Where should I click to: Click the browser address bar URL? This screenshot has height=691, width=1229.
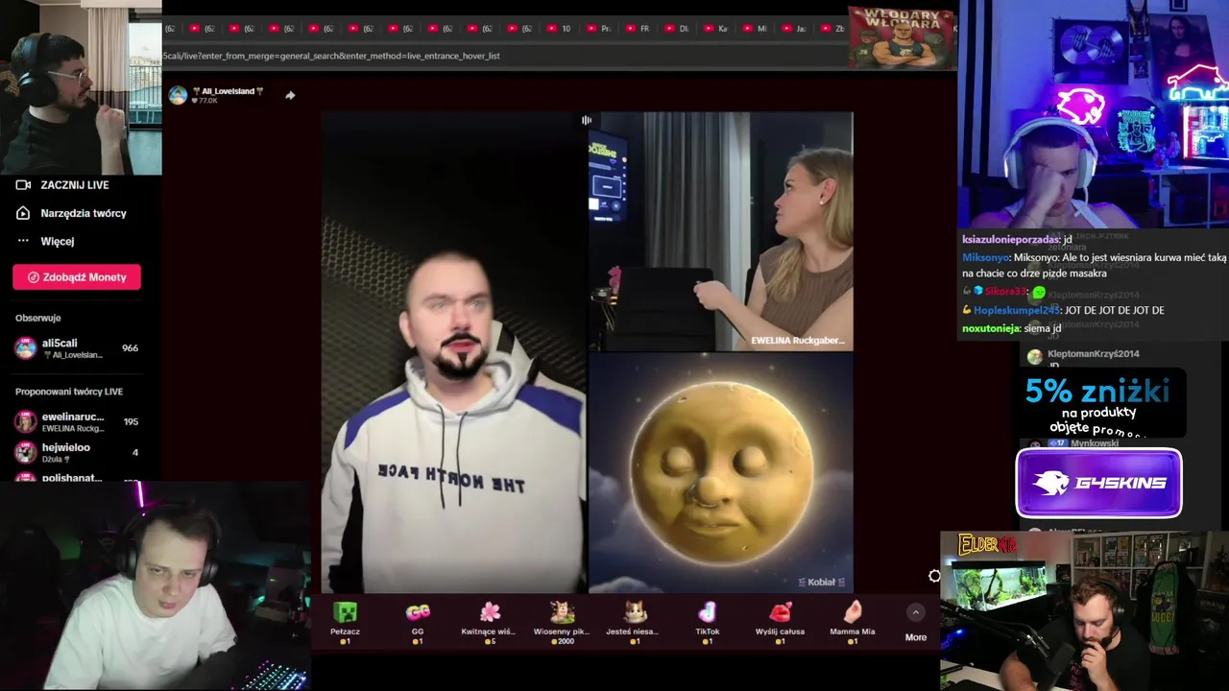(x=331, y=56)
